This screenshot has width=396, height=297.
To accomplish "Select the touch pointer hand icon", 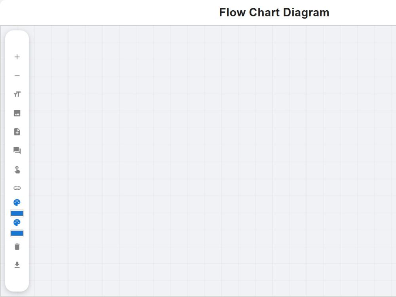I will tap(17, 170).
